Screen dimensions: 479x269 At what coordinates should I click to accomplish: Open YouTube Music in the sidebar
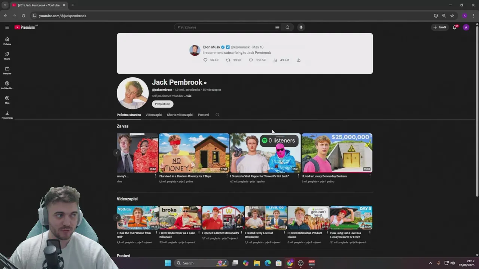(x=7, y=85)
